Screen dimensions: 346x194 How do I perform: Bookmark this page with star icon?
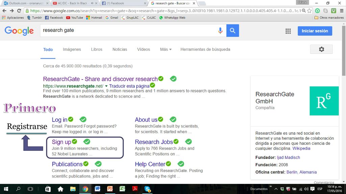coord(310,11)
